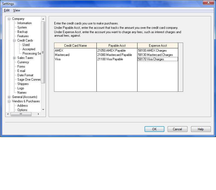Select the Sales Taxes tree item

click(25, 58)
